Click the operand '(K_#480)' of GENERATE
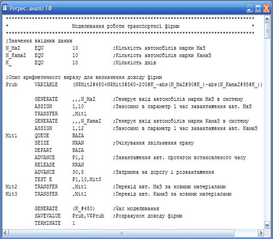The image size is (273, 239). pos(84,209)
